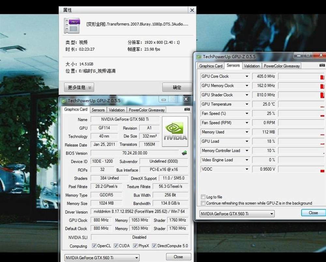The height and width of the screenshot is (262, 326).
Task: Open the VDDC sensor dropdown
Action: pos(247,169)
